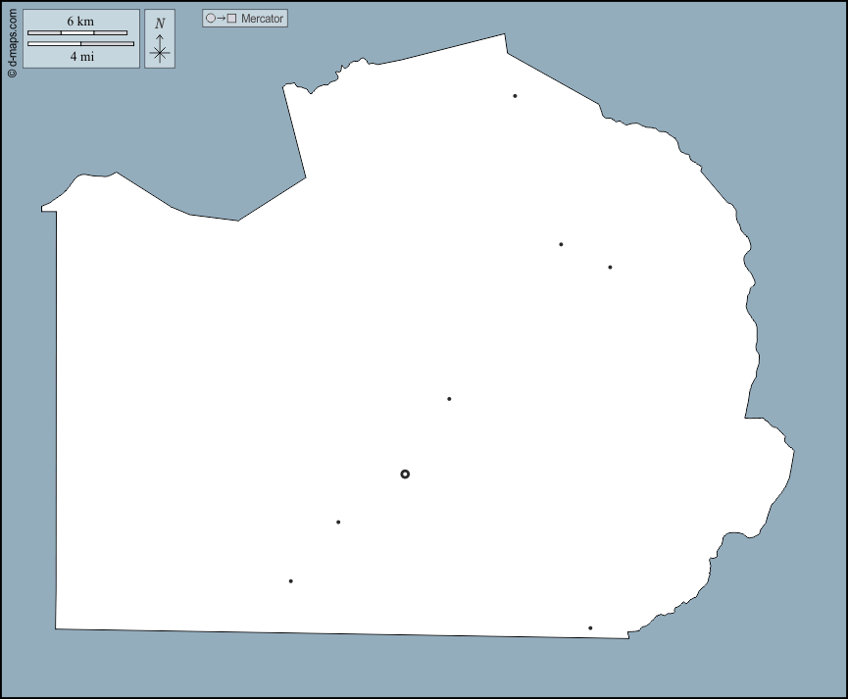Click the easternmost city dot
Viewport: 848px width, 699px height.
pyautogui.click(x=610, y=268)
